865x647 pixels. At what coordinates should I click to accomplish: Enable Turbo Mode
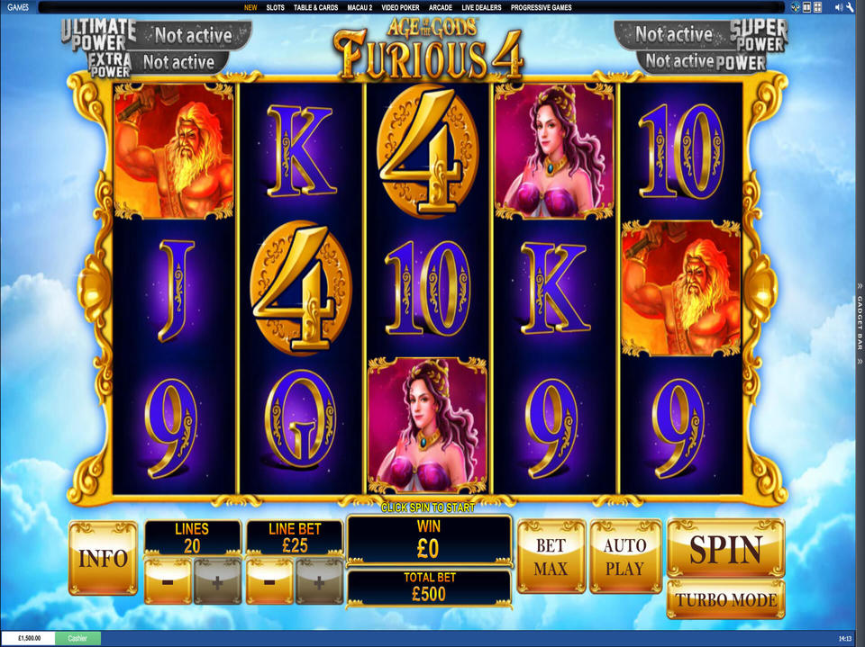725,599
